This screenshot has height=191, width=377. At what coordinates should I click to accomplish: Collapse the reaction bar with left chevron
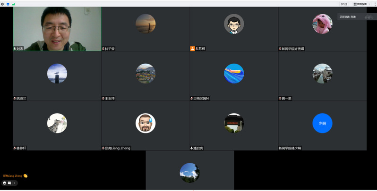[x=15, y=183]
